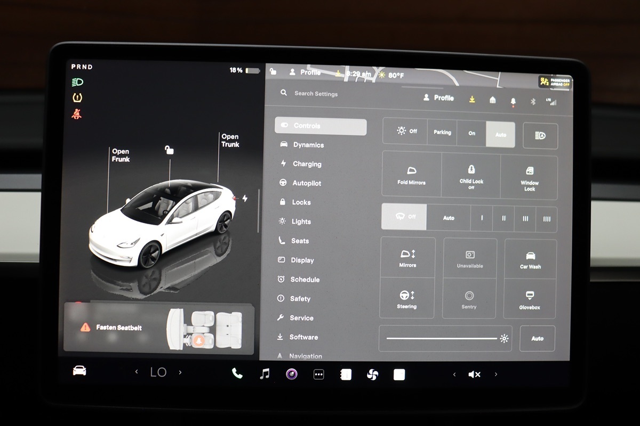Open the Profile dropdown in settings header

coord(438,98)
